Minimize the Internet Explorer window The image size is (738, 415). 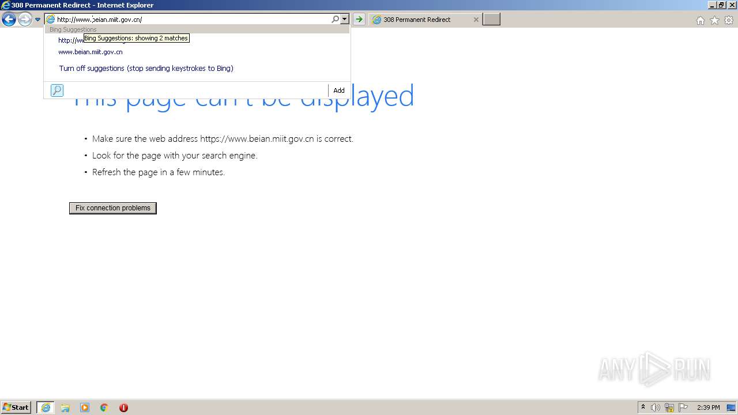pos(712,5)
